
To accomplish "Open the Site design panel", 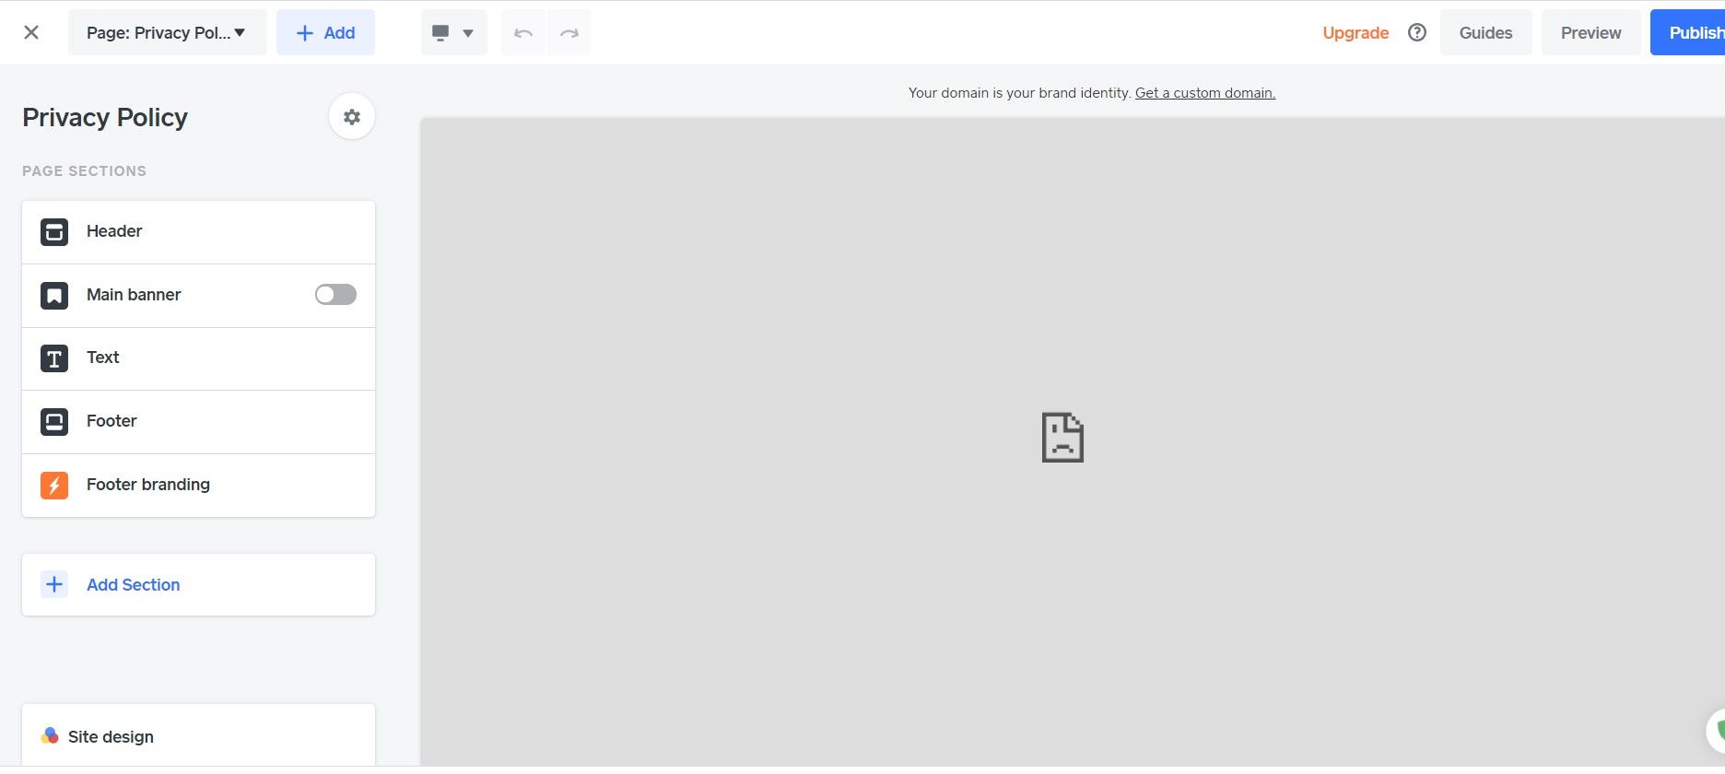I will 198,735.
